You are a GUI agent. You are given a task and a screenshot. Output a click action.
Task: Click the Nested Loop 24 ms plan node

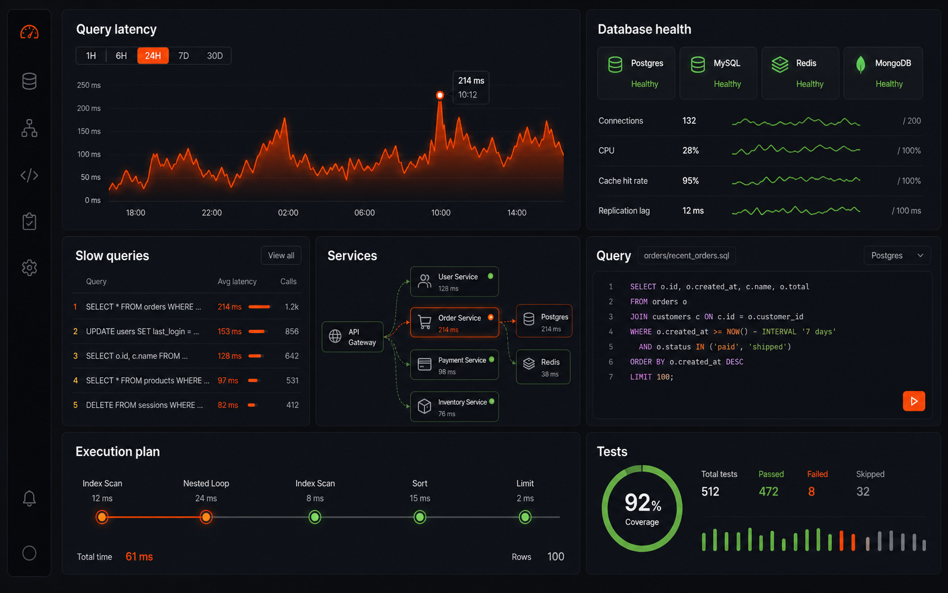206,517
